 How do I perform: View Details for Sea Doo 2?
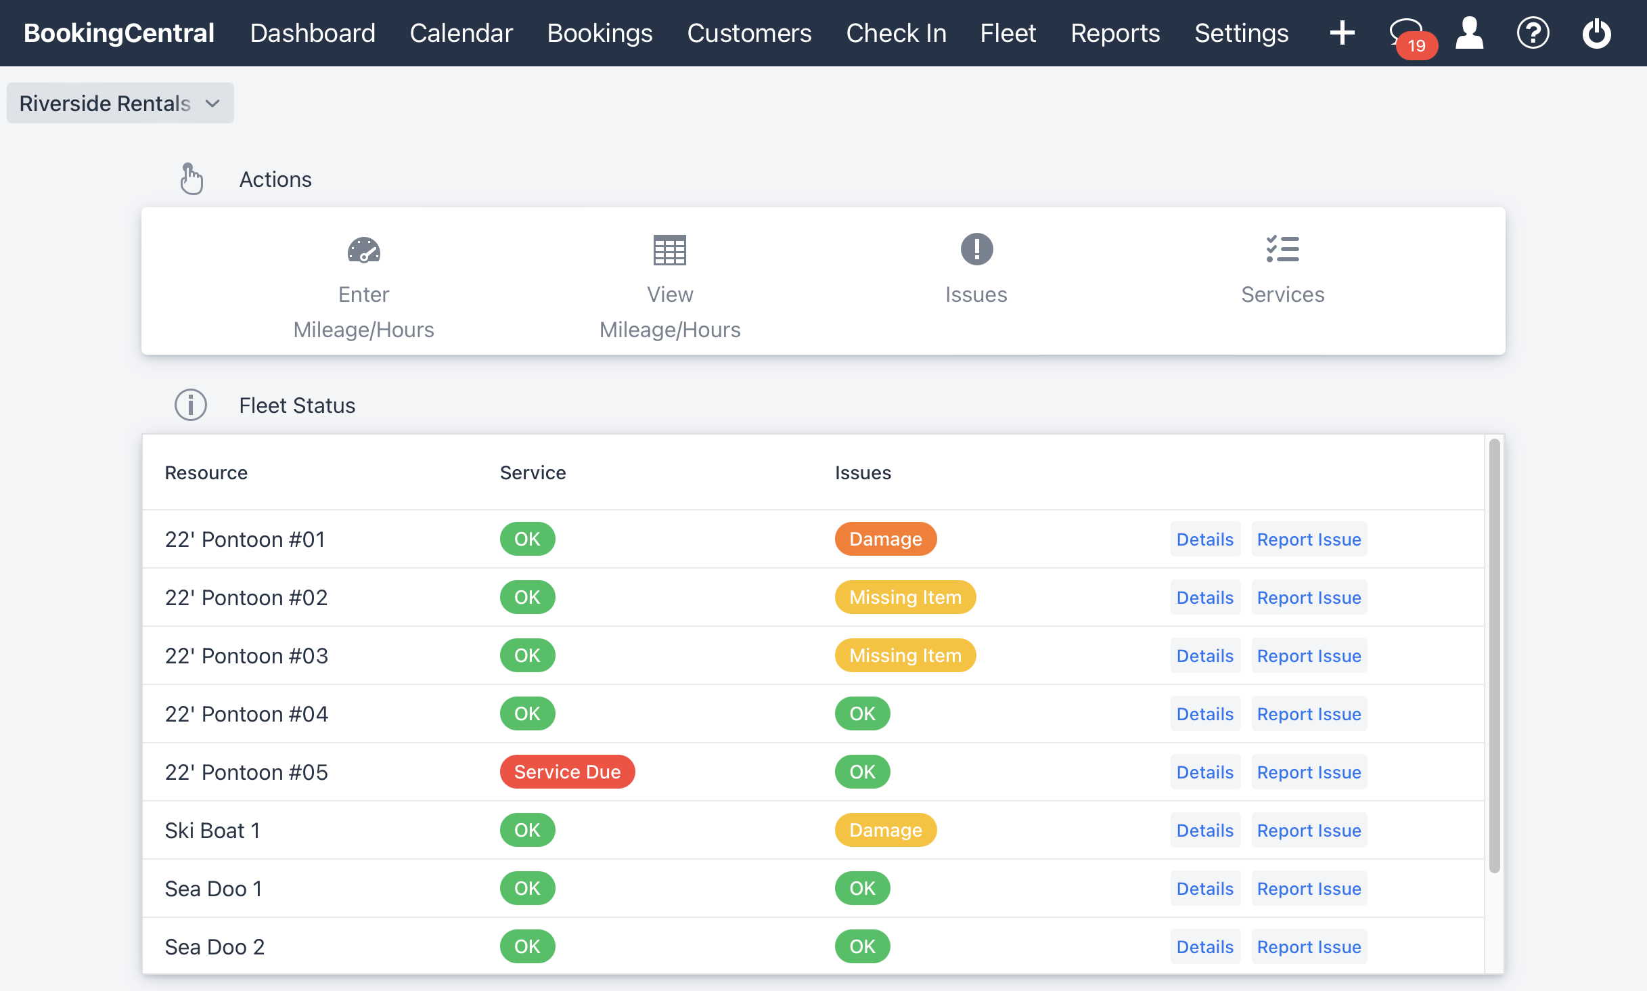(1205, 946)
